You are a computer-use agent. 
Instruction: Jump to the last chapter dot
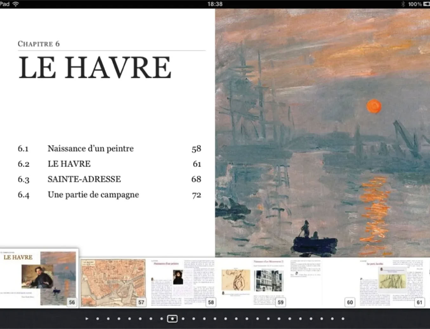coord(343,319)
